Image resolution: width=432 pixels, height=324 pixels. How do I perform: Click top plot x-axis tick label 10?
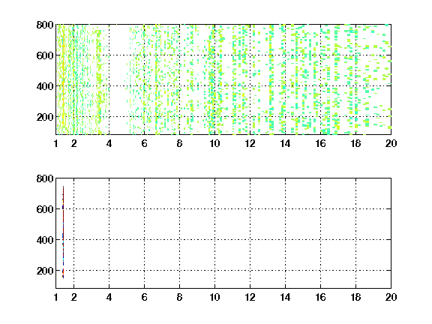(214, 143)
